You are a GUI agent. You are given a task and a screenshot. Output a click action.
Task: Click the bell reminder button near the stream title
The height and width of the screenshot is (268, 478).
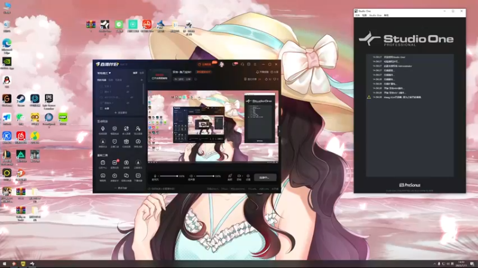[x=262, y=72]
